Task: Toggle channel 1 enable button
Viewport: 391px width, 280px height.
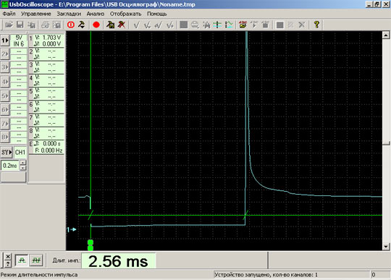Action: click(5, 41)
